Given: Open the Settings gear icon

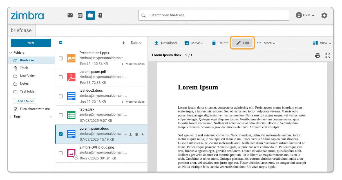Looking at the screenshot, I should click(x=324, y=15).
